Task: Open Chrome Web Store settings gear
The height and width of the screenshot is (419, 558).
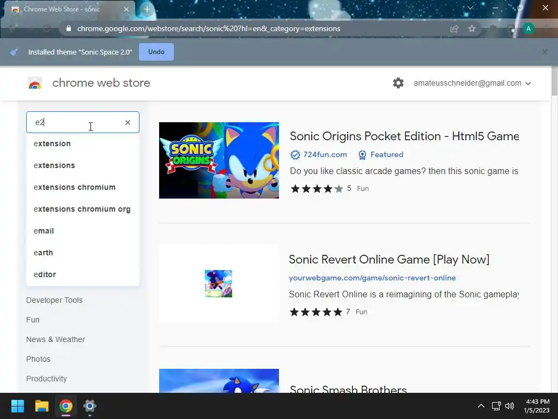Action: 398,83
